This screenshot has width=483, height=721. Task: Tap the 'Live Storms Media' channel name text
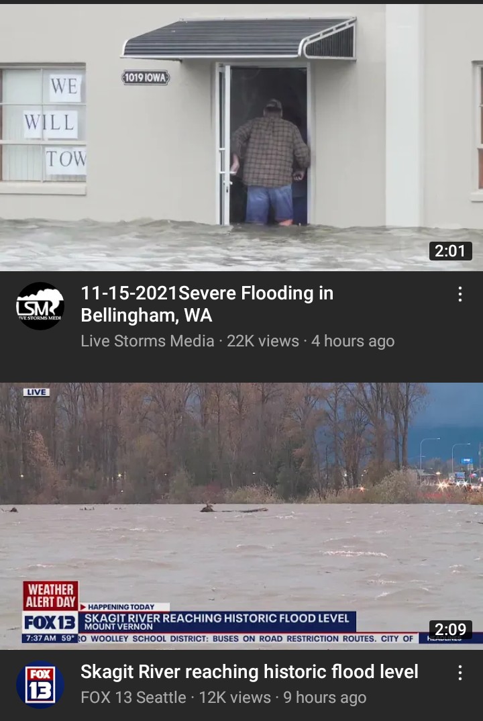pyautogui.click(x=148, y=341)
